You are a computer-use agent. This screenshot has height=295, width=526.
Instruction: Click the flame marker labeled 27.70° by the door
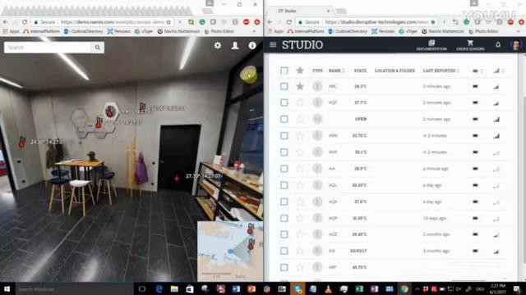pyautogui.click(x=177, y=178)
